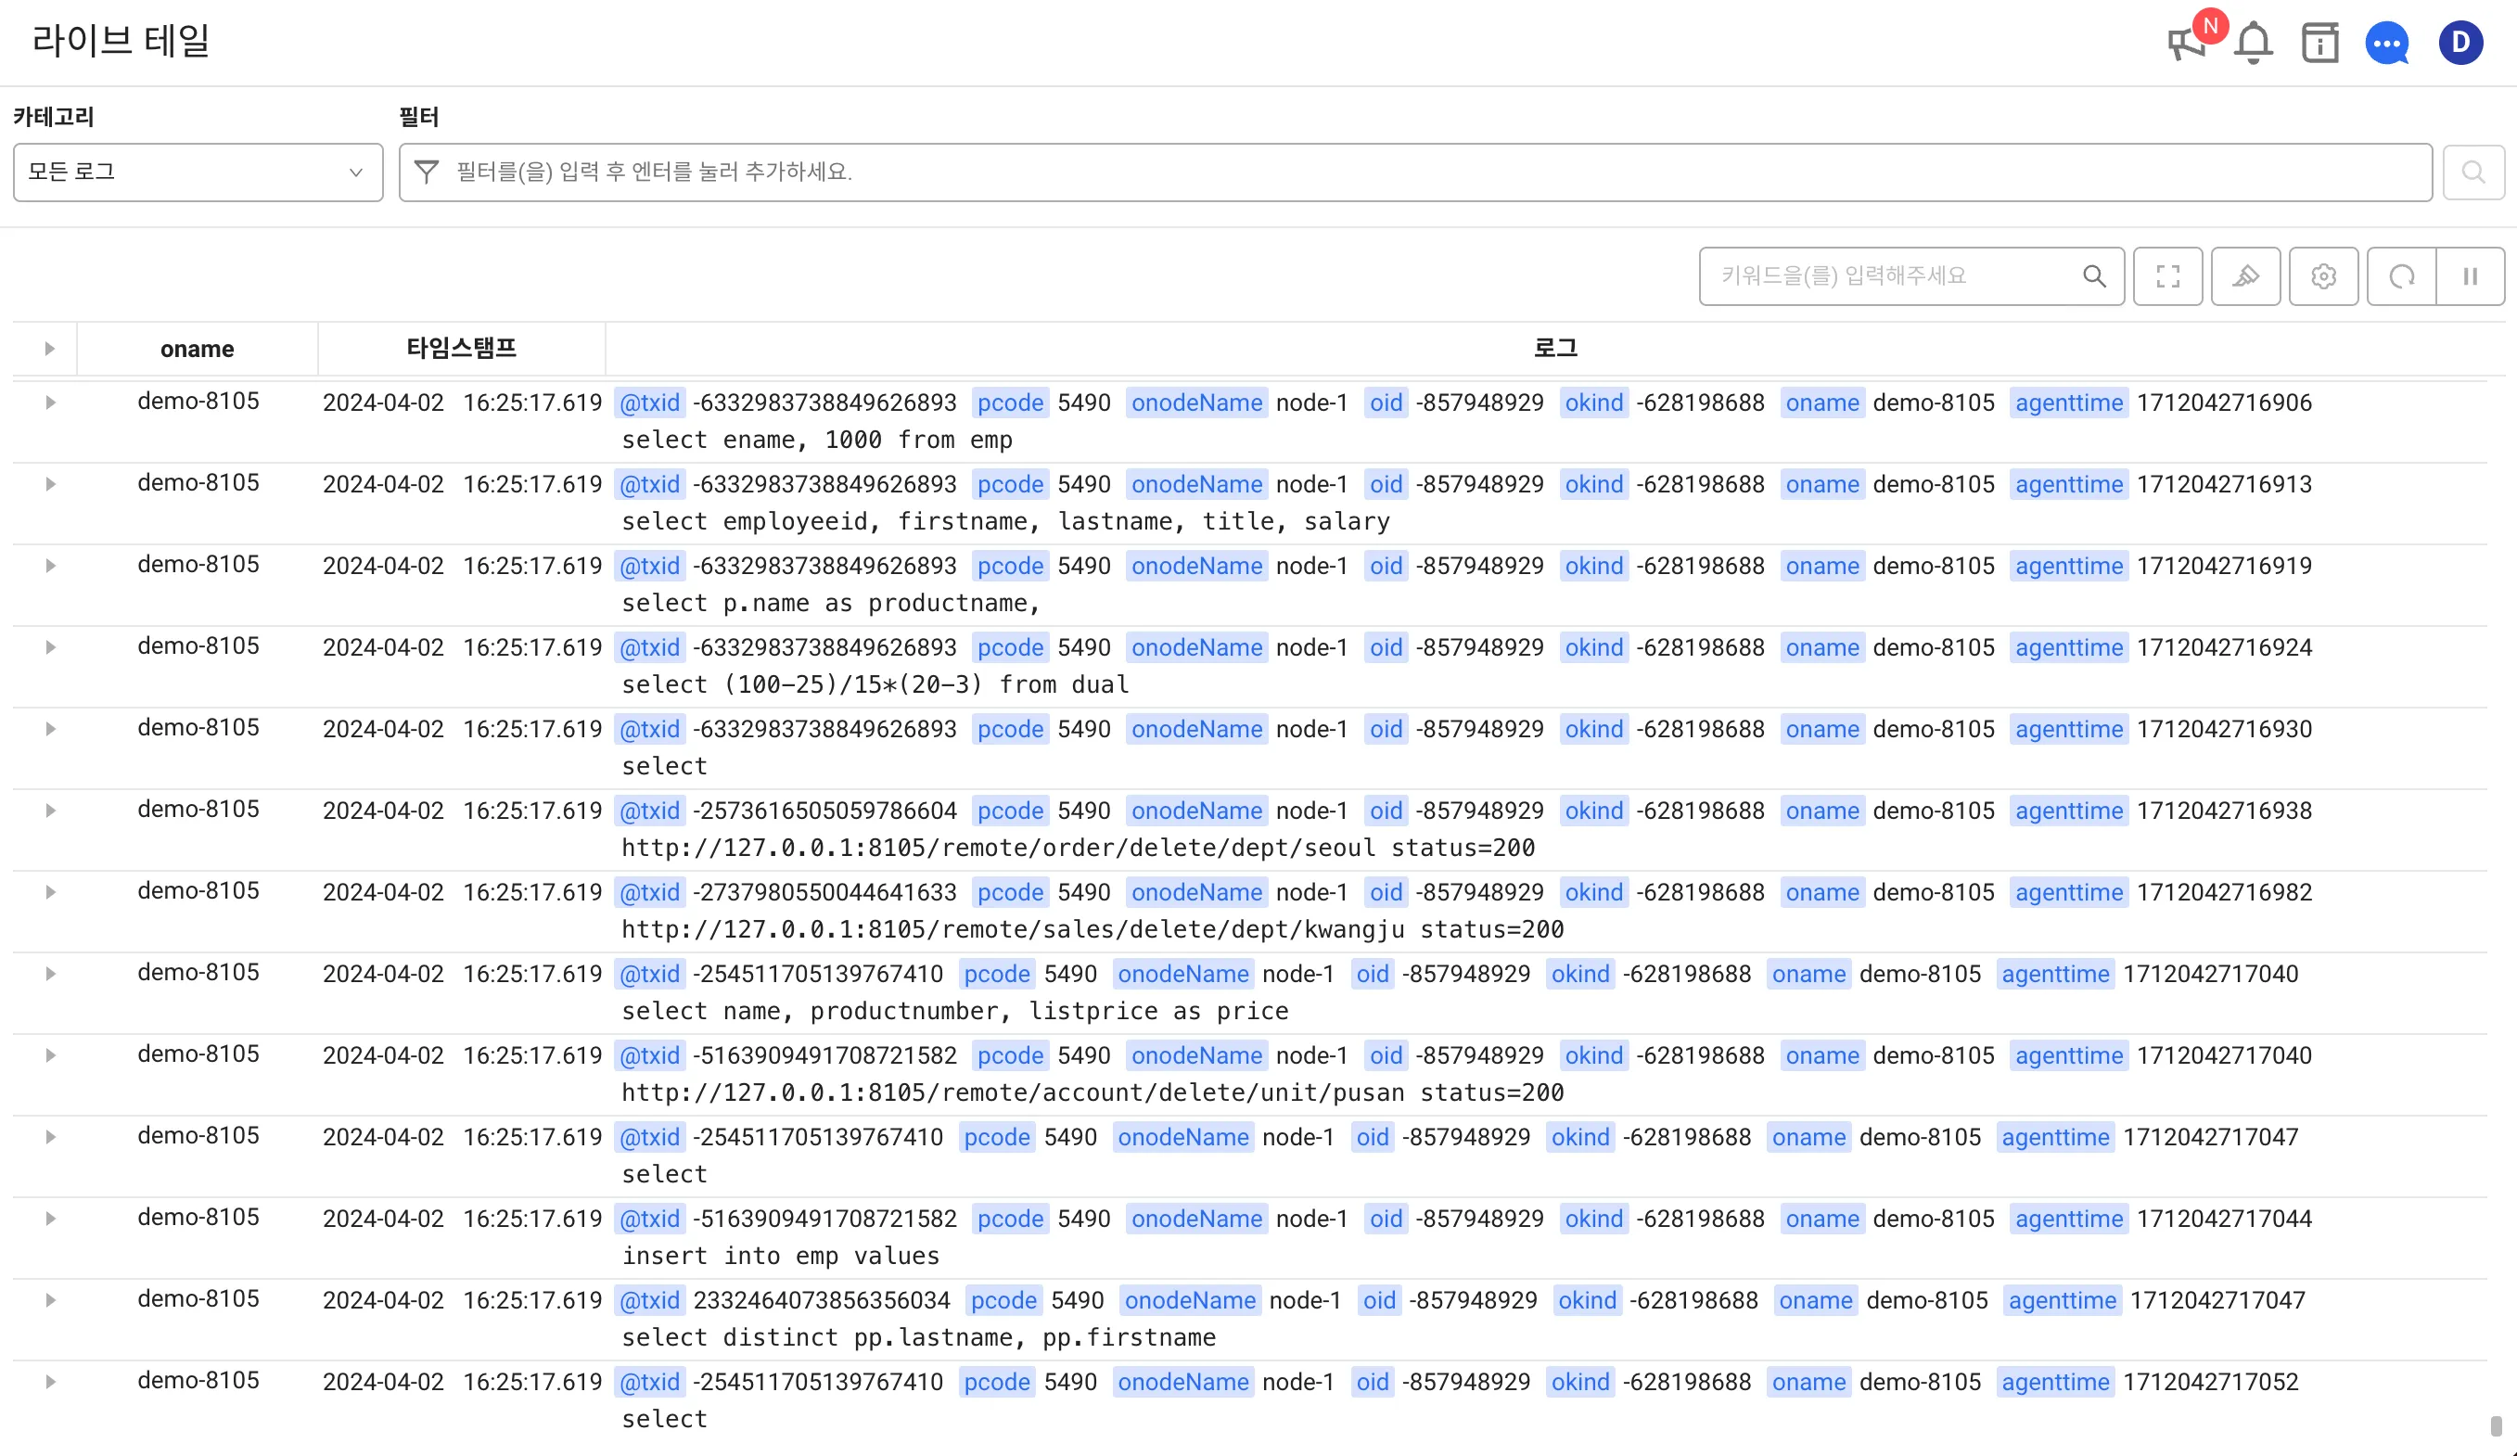Click the oname column header
This screenshot has height=1456, width=2517.
tap(197, 349)
